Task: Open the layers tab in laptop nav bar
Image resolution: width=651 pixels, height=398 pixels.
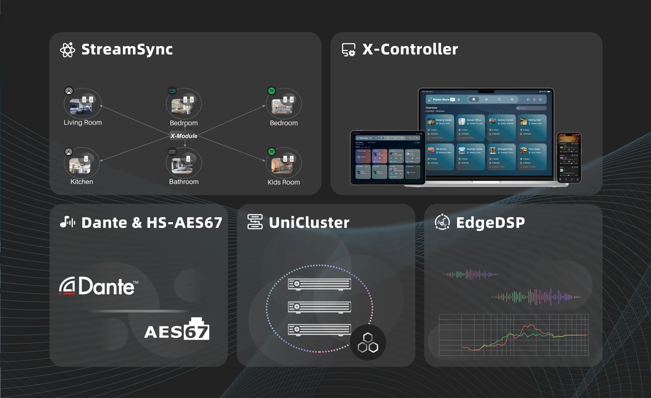Action: (487, 99)
